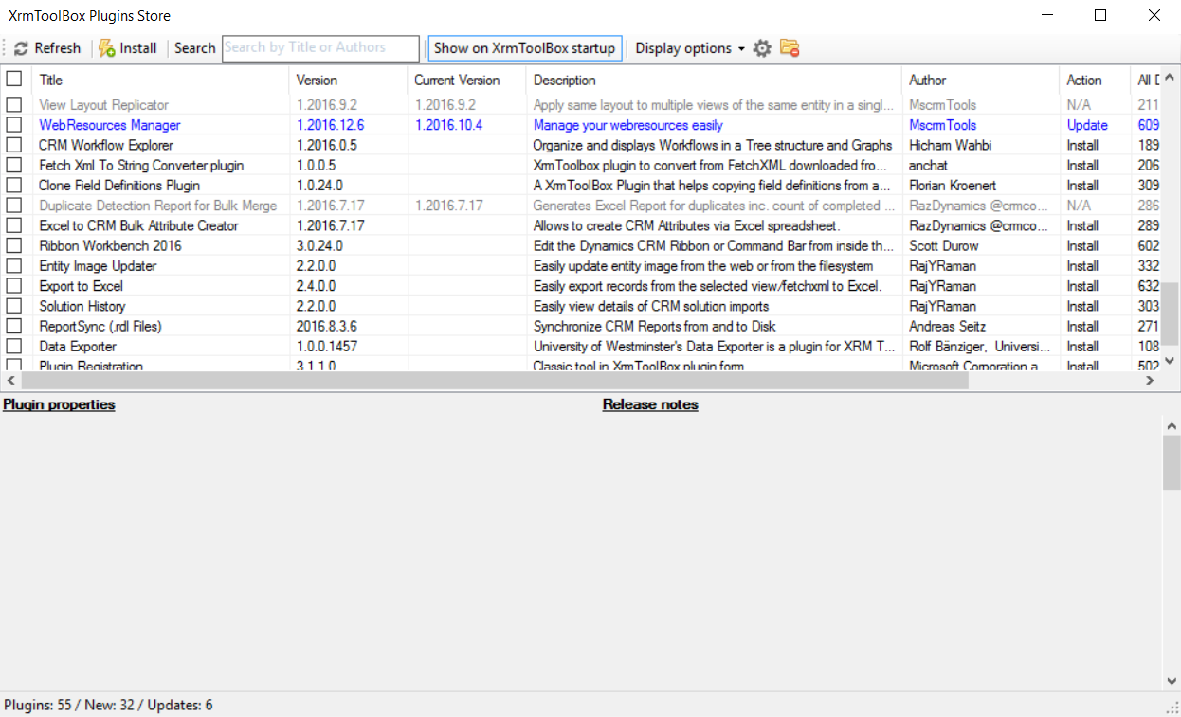Click author Scott Durow cell
This screenshot has height=717, width=1181.
[944, 246]
